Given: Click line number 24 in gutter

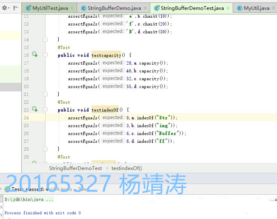Looking at the screenshot, I should pos(26,118).
